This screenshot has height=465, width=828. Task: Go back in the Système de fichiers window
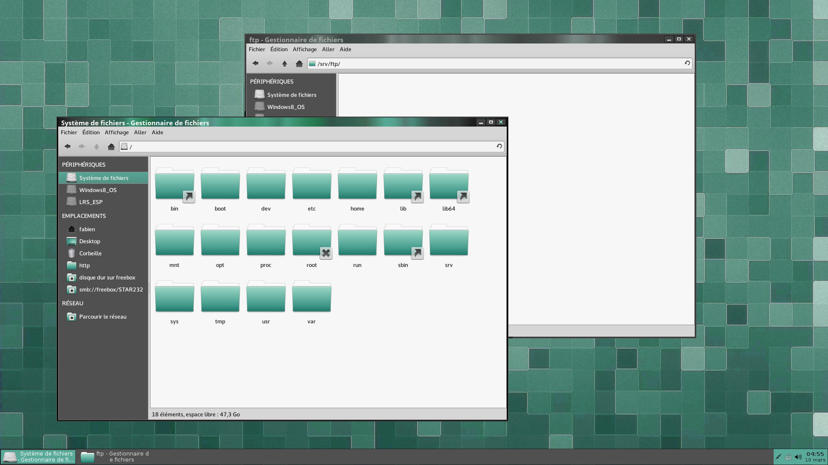(x=67, y=146)
